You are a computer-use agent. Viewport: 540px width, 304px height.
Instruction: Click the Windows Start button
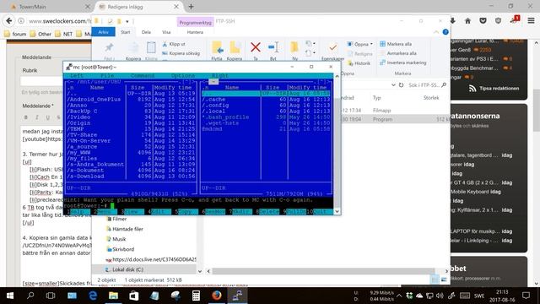pyautogui.click(x=10, y=296)
